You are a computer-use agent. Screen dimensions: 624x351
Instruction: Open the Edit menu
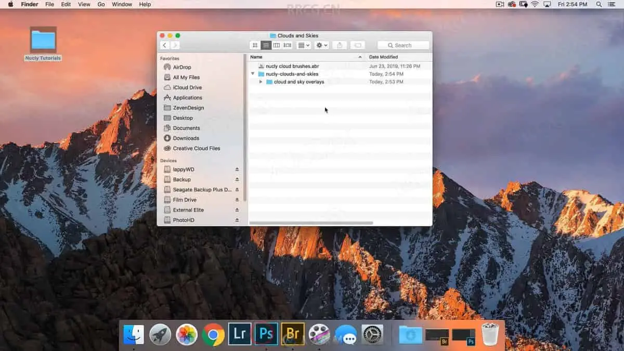pyautogui.click(x=66, y=4)
